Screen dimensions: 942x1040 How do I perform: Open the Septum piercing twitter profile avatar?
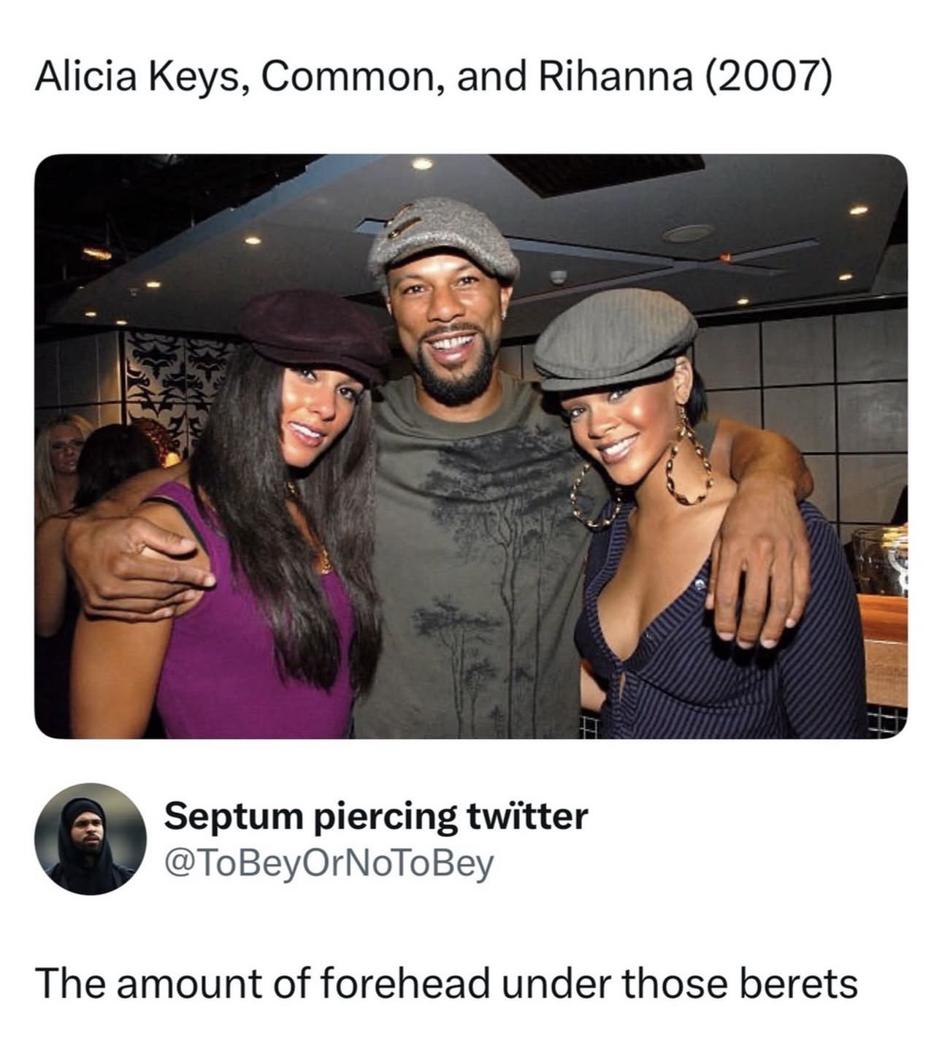click(x=91, y=838)
